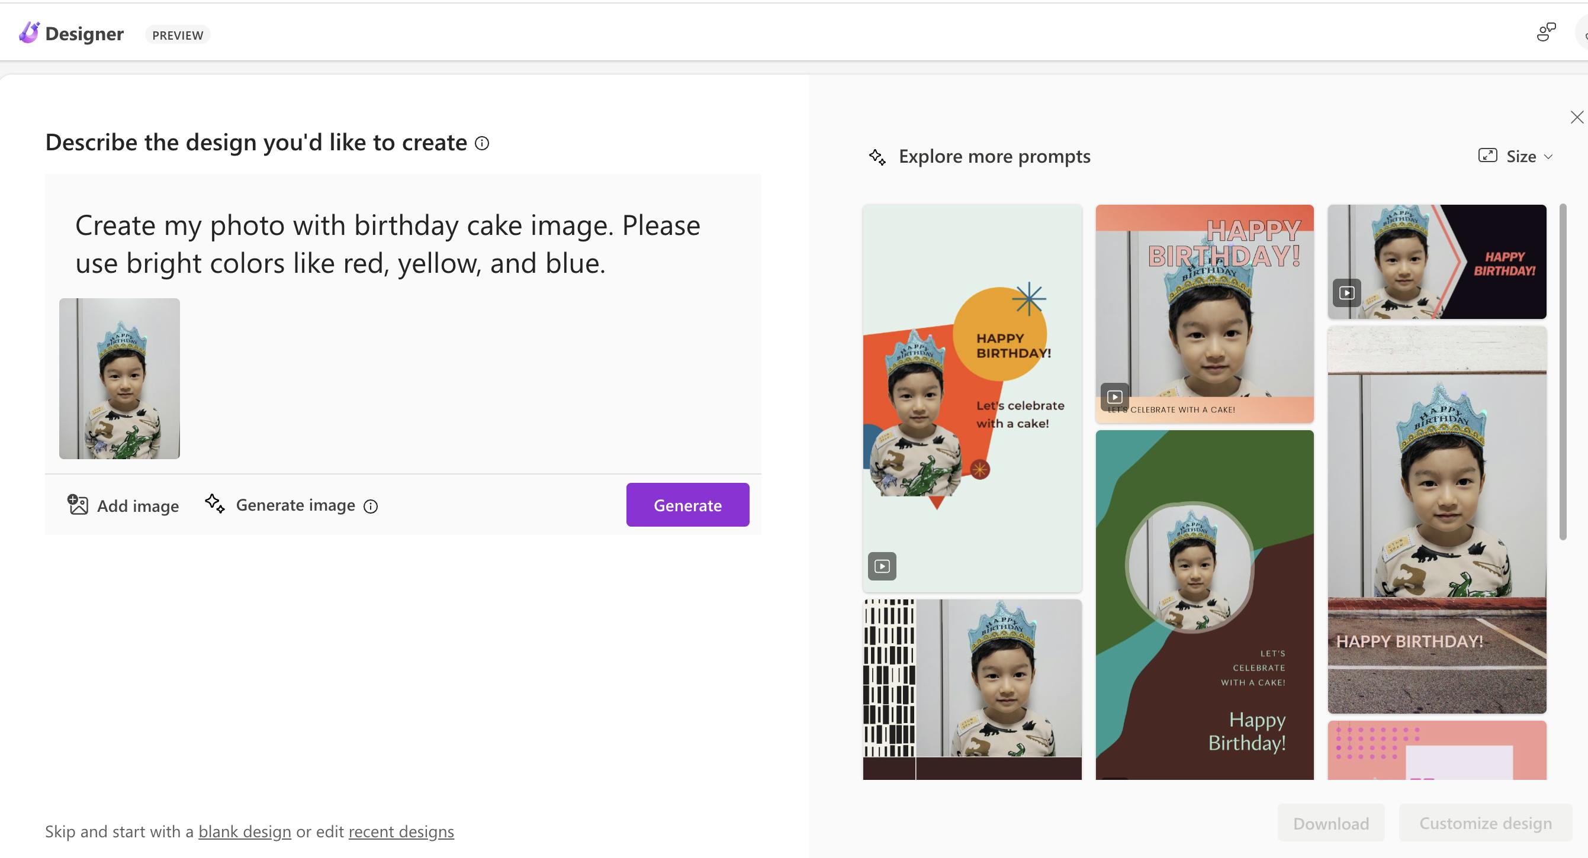Image resolution: width=1588 pixels, height=858 pixels.
Task: Click the prompt description text field
Action: point(387,244)
